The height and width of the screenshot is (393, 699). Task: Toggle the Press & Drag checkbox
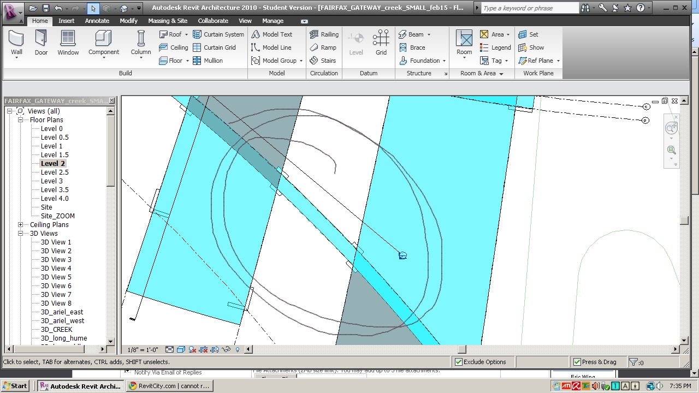click(x=577, y=362)
